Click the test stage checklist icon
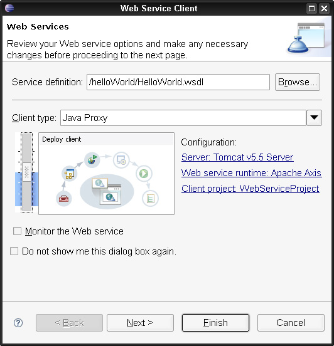The width and height of the screenshot is (334, 346). 150,198
